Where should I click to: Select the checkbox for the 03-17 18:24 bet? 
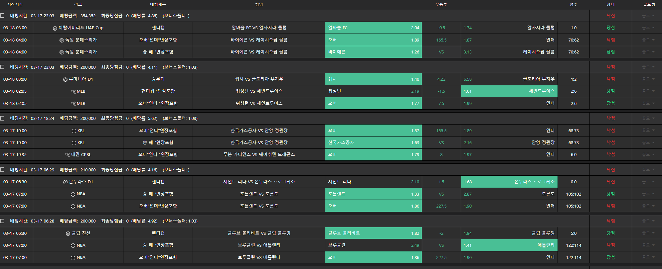click(2, 118)
